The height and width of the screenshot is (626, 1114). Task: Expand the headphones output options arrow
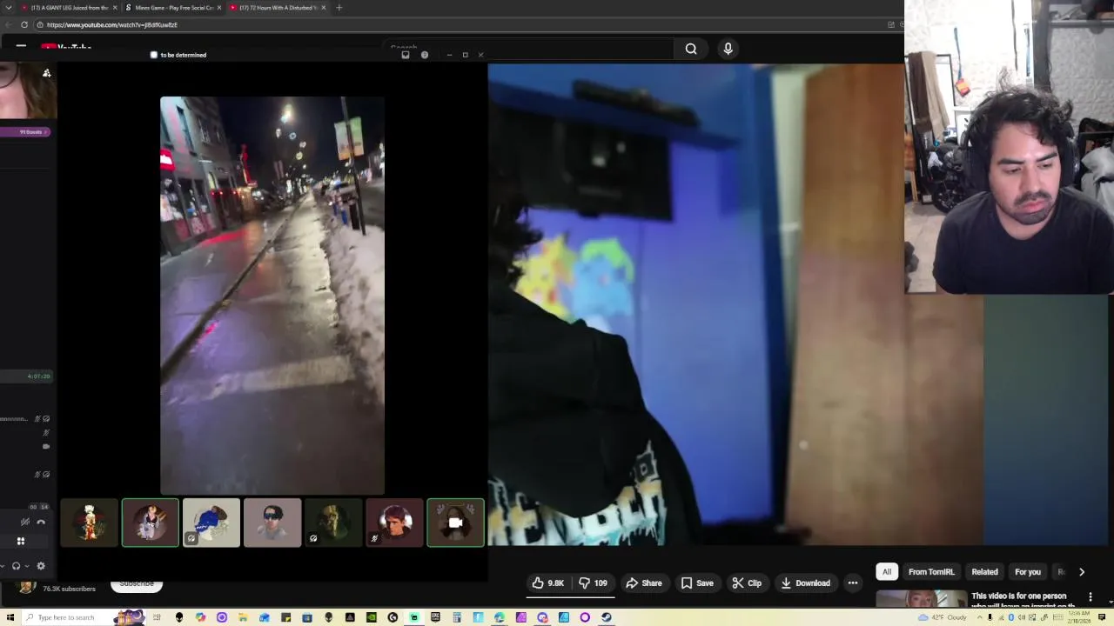27,566
